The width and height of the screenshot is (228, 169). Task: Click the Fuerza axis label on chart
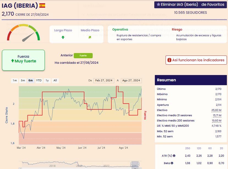pyautogui.click(x=145, y=115)
